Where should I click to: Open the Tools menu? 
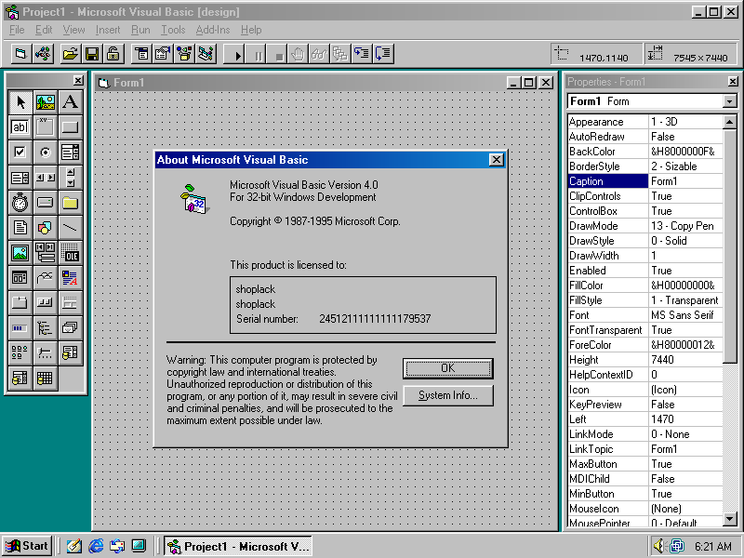(173, 30)
